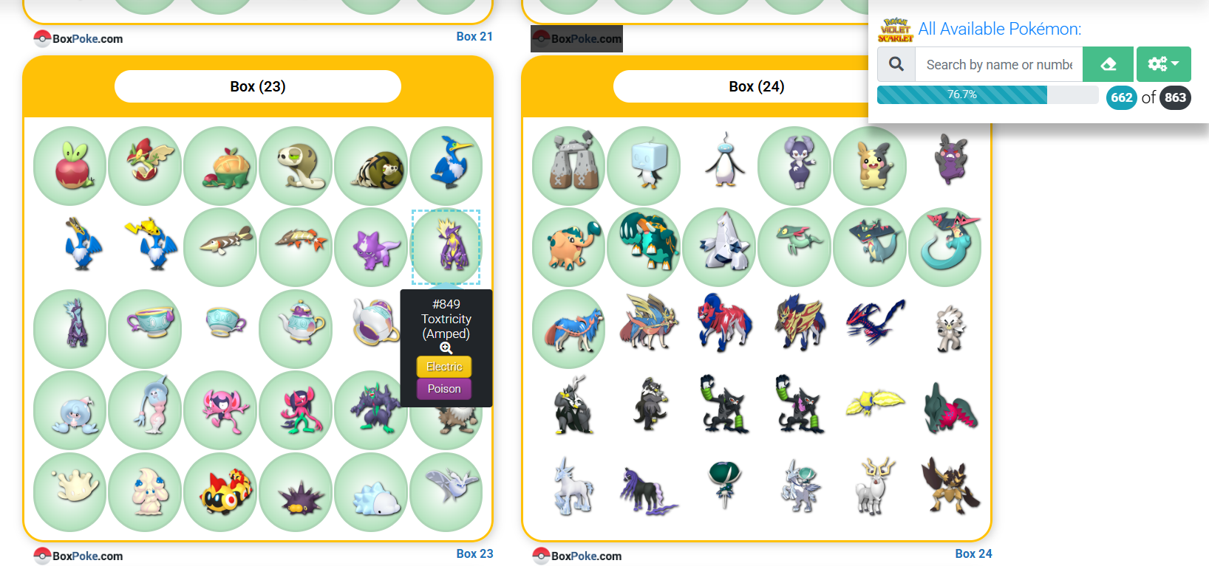1209x566 pixels.
Task: Open the Box 24 link
Action: 973,553
